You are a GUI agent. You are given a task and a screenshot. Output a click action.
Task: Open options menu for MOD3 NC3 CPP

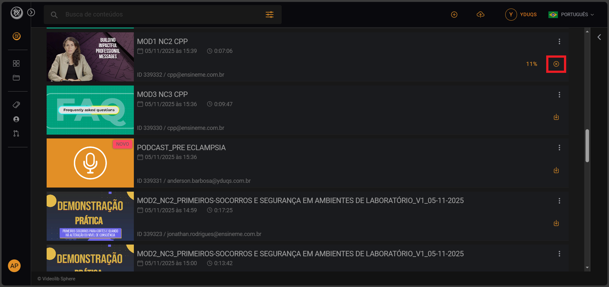(559, 95)
